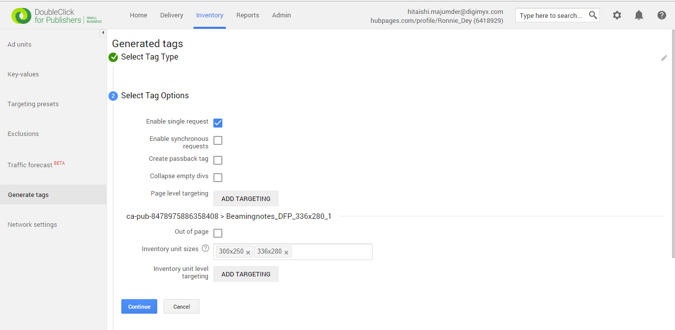Screen dimensions: 675x330
Task: Click the step 2 Select Tag Options circle
Action: (113, 96)
